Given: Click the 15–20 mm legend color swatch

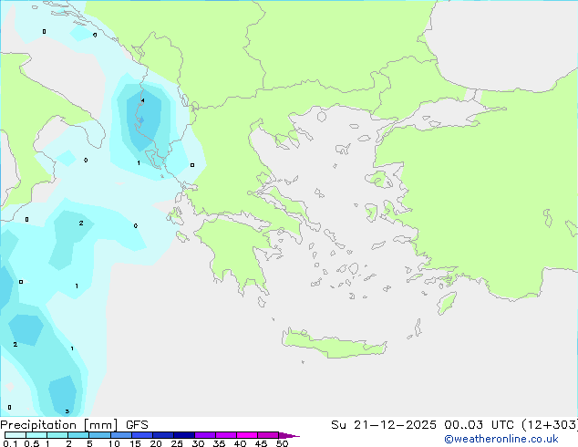Looking at the screenshot, I should [142, 435].
